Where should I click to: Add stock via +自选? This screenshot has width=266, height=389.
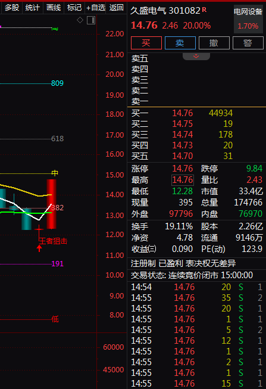(x=95, y=8)
